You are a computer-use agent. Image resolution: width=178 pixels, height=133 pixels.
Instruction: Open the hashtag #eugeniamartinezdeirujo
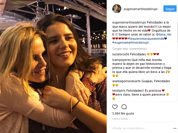pos(131,42)
